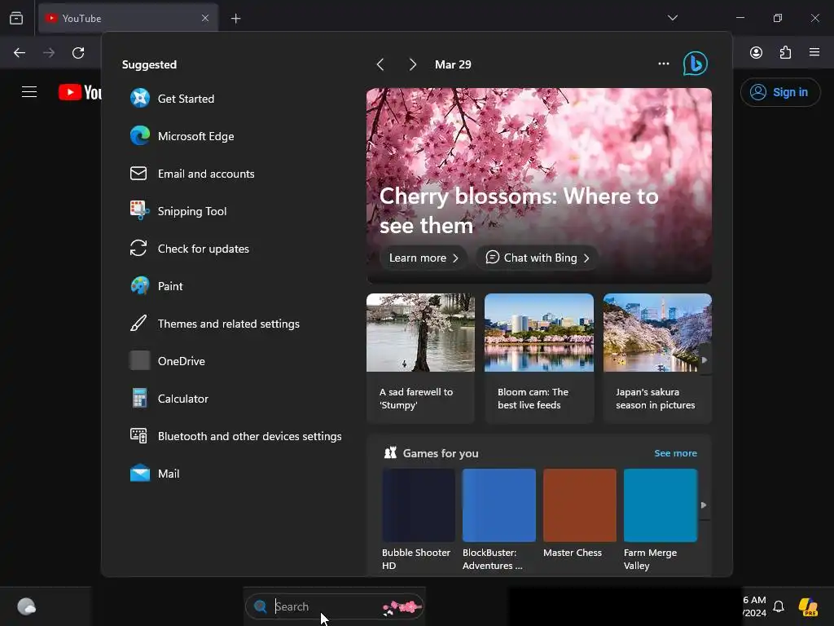Open the three-dot options menu in the search panel
Screen dimensions: 834x626
click(663, 64)
